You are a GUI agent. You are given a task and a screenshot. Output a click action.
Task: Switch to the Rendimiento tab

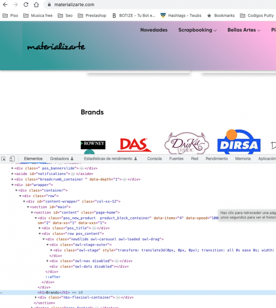(217, 159)
